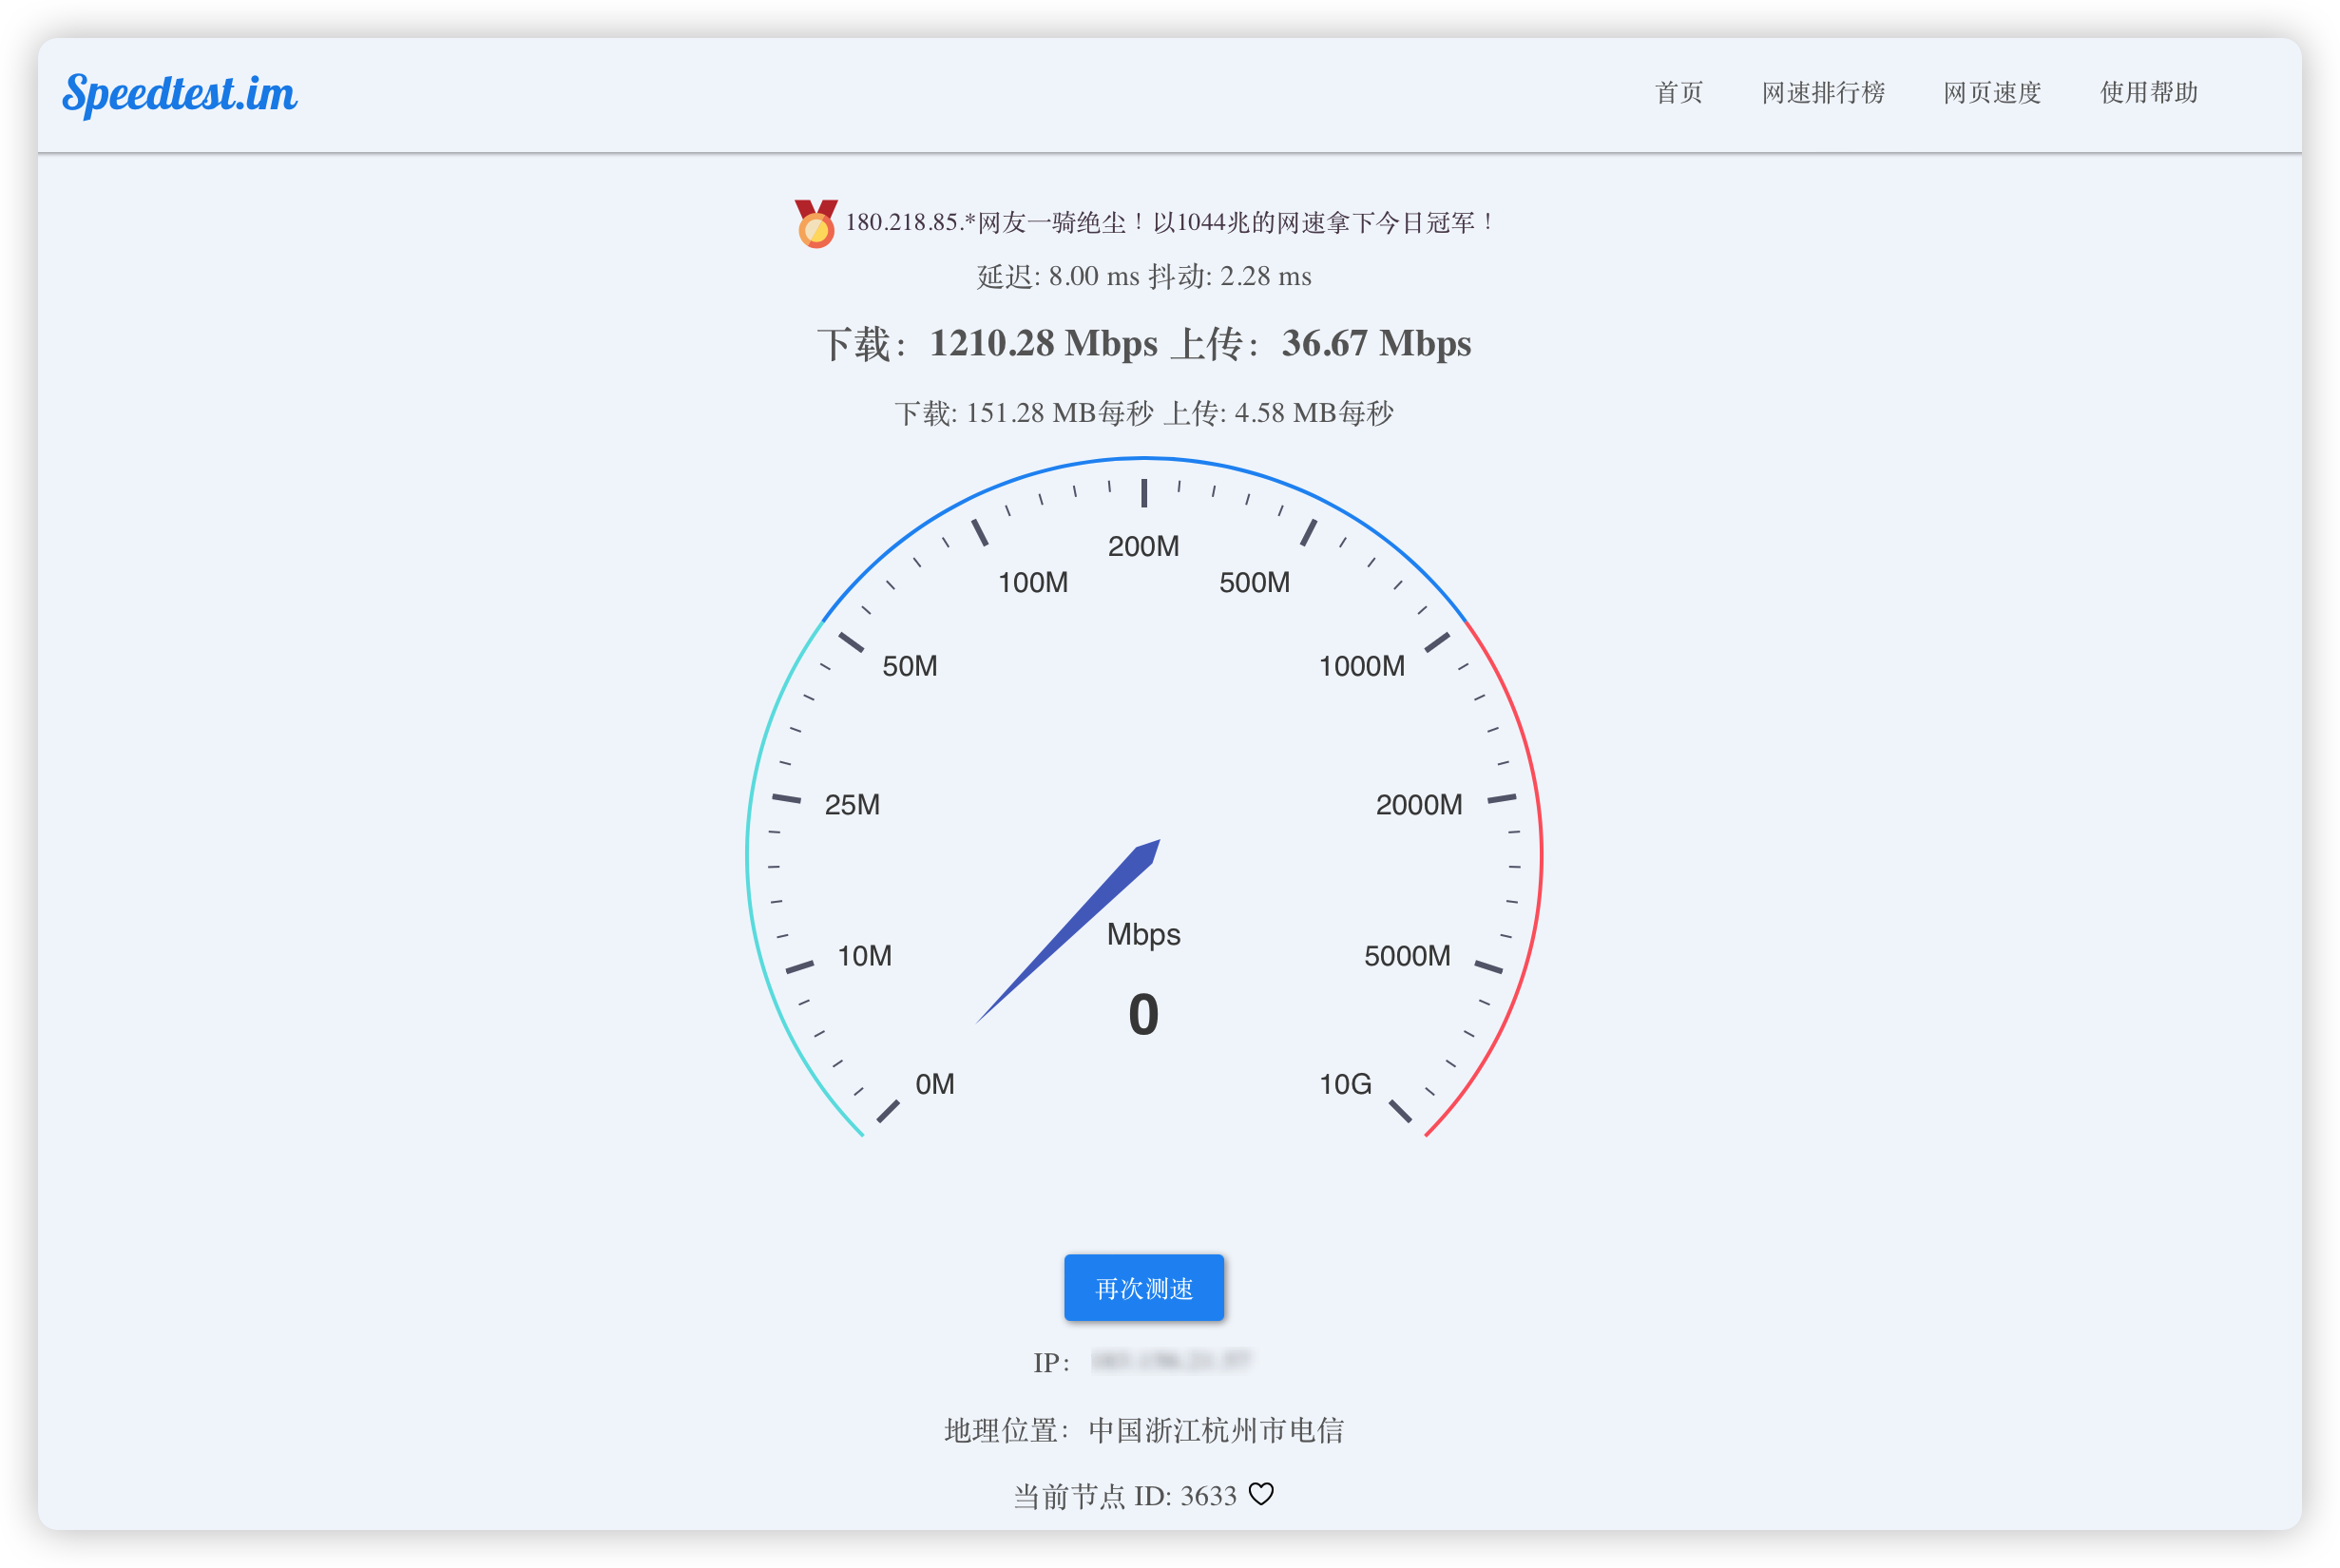The image size is (2340, 1568).
Task: Click the 1000M gauge label
Action: [1361, 666]
